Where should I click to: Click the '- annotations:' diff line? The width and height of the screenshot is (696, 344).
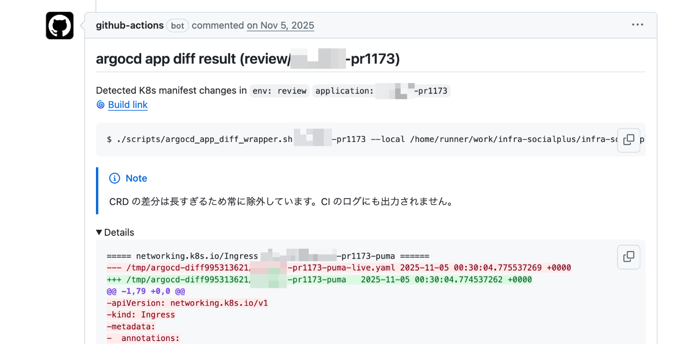(x=143, y=339)
